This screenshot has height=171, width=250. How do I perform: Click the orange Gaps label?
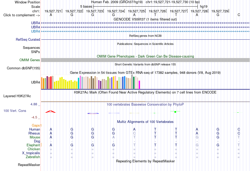(36, 126)
